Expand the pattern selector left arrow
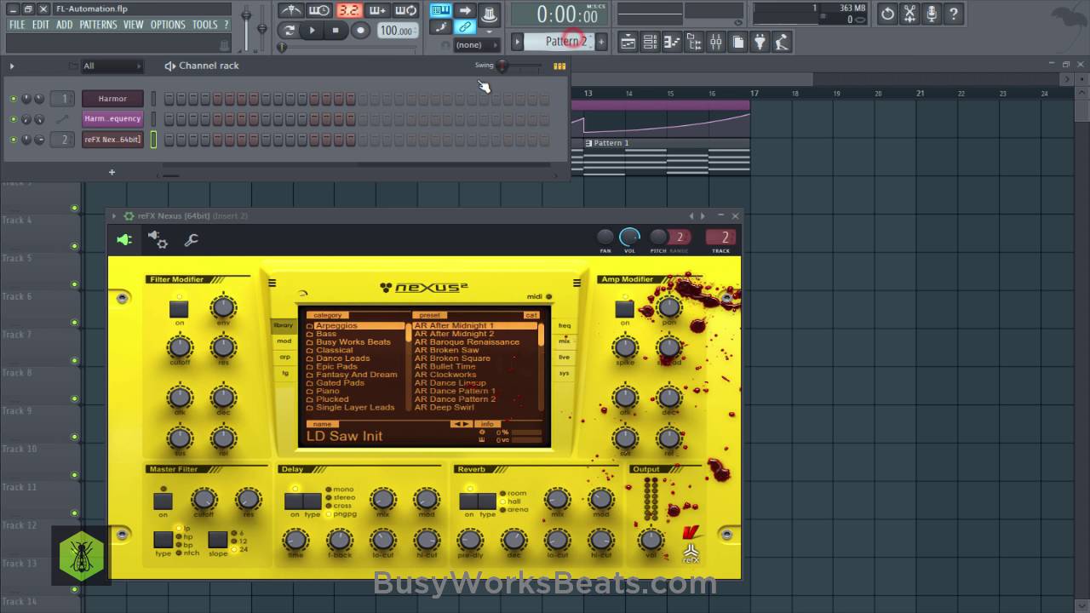1090x613 pixels. (517, 41)
